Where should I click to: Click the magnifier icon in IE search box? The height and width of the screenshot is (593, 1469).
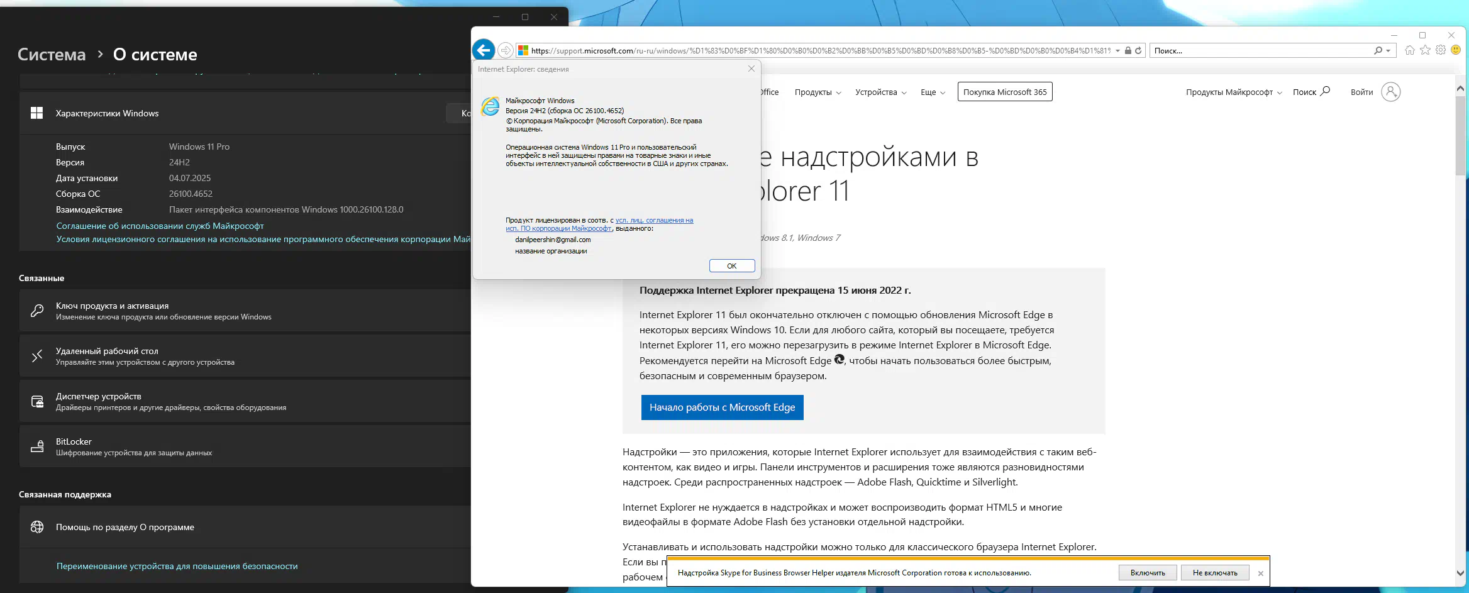[1378, 50]
